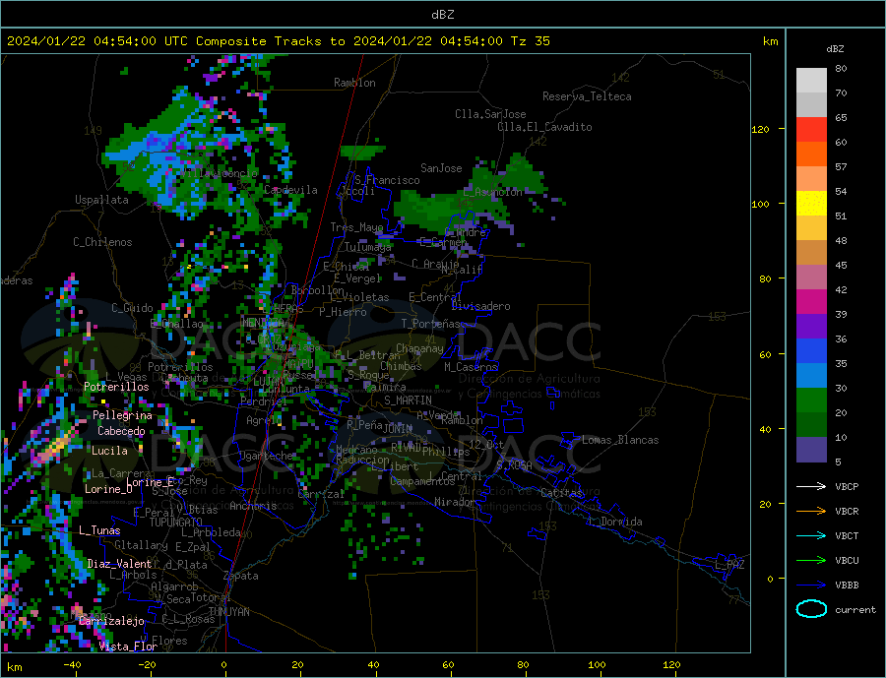886x678 pixels.
Task: Click the L_Tunas map label
Action: (x=99, y=530)
